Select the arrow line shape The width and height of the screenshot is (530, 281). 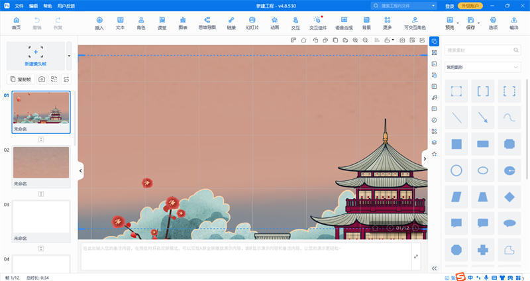[483, 118]
